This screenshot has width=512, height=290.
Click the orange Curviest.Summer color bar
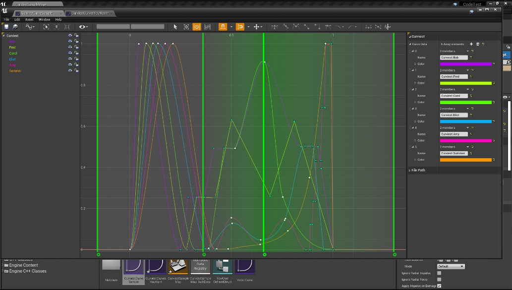tap(465, 160)
